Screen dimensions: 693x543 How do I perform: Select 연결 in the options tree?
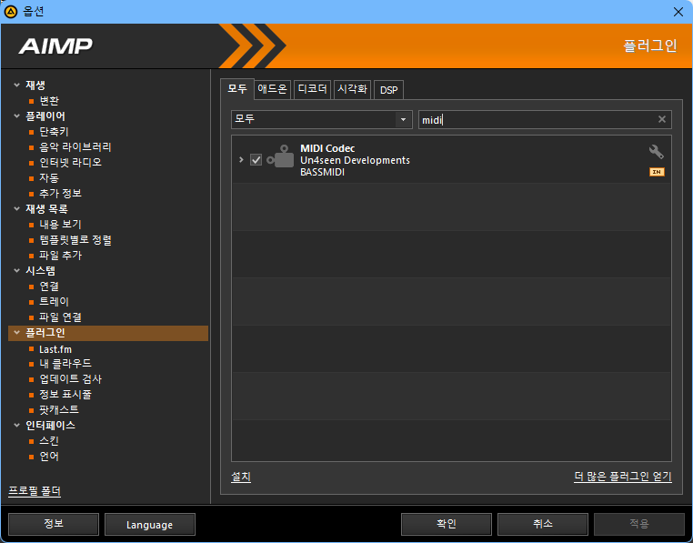pyautogui.click(x=49, y=287)
